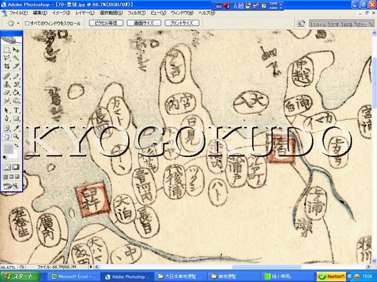The width and height of the screenshot is (377, 282).
Task: Click プリントサイズ button
Action: tap(182, 23)
